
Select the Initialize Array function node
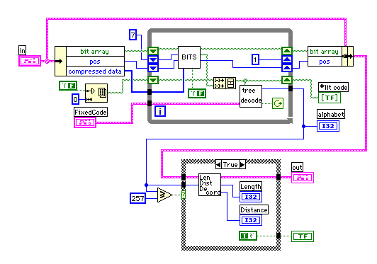pos(96,93)
